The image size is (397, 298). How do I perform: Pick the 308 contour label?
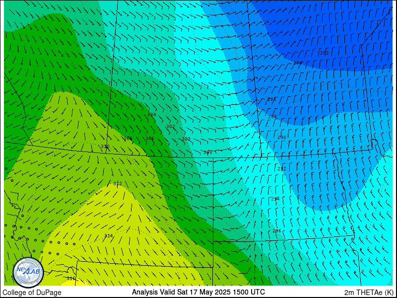[x=128, y=139]
